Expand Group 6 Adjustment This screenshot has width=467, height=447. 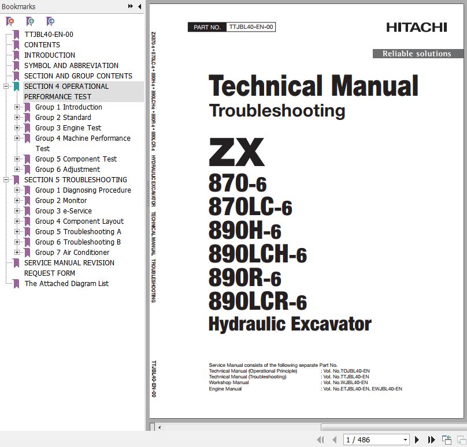click(x=17, y=170)
